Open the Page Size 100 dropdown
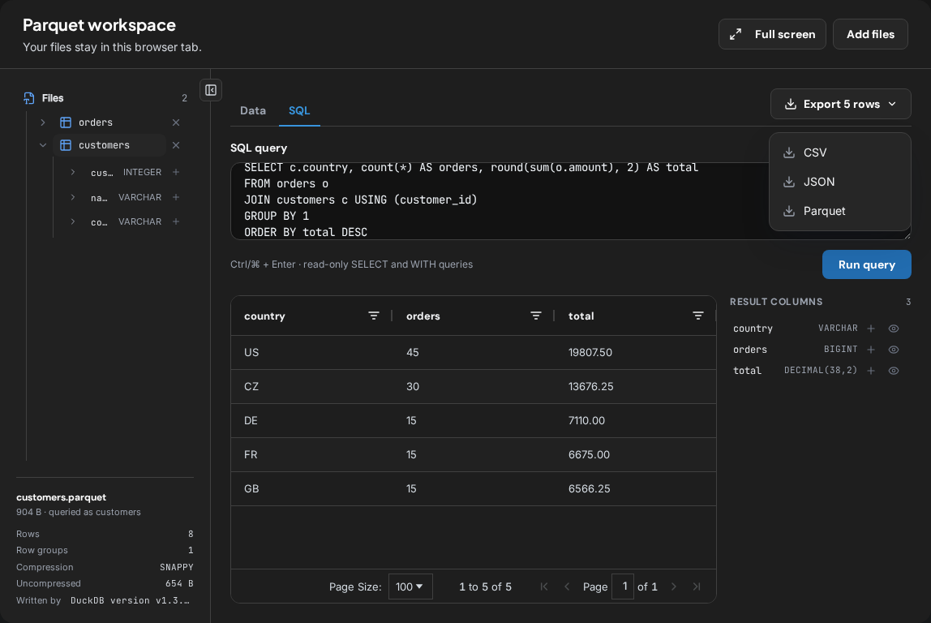 pos(410,586)
